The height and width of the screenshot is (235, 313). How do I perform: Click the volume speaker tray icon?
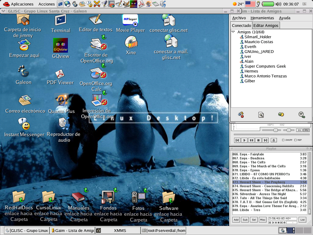pos(278,4)
